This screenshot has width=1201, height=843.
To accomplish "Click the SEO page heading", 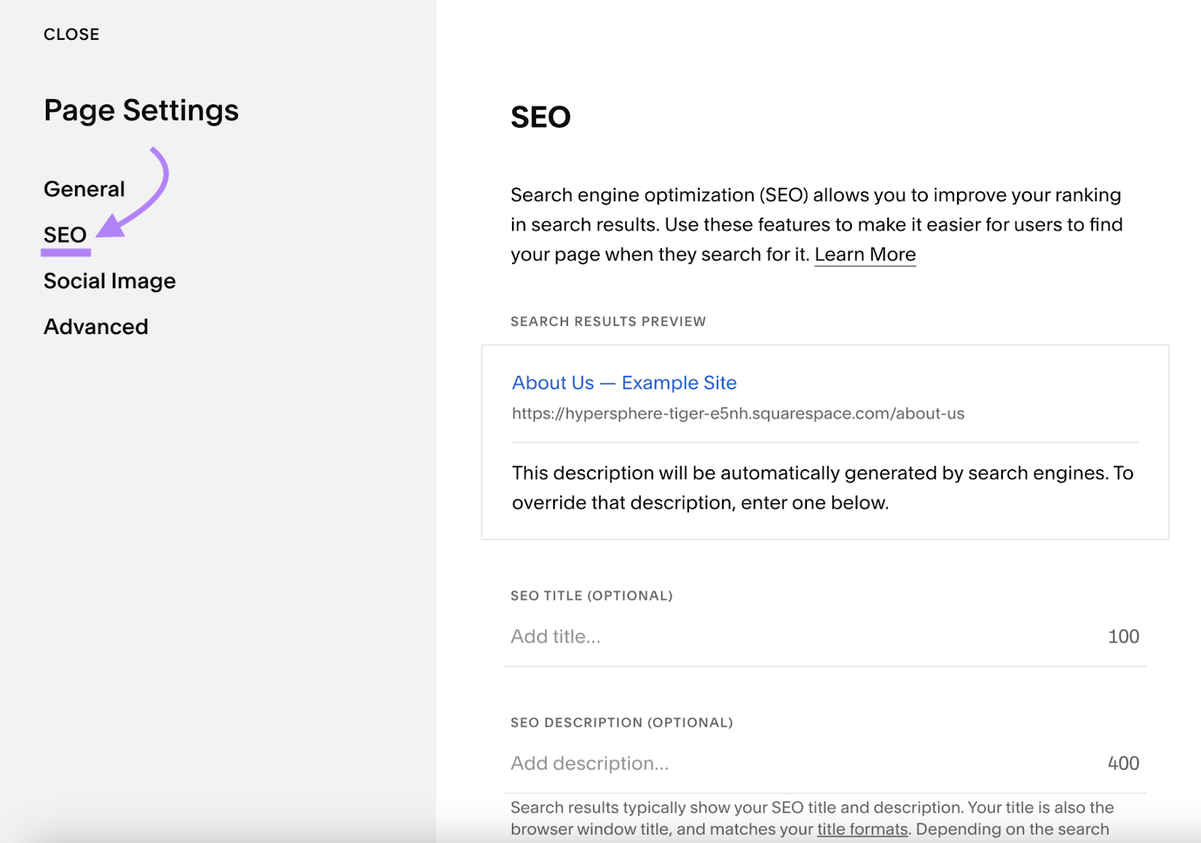I will [x=540, y=116].
